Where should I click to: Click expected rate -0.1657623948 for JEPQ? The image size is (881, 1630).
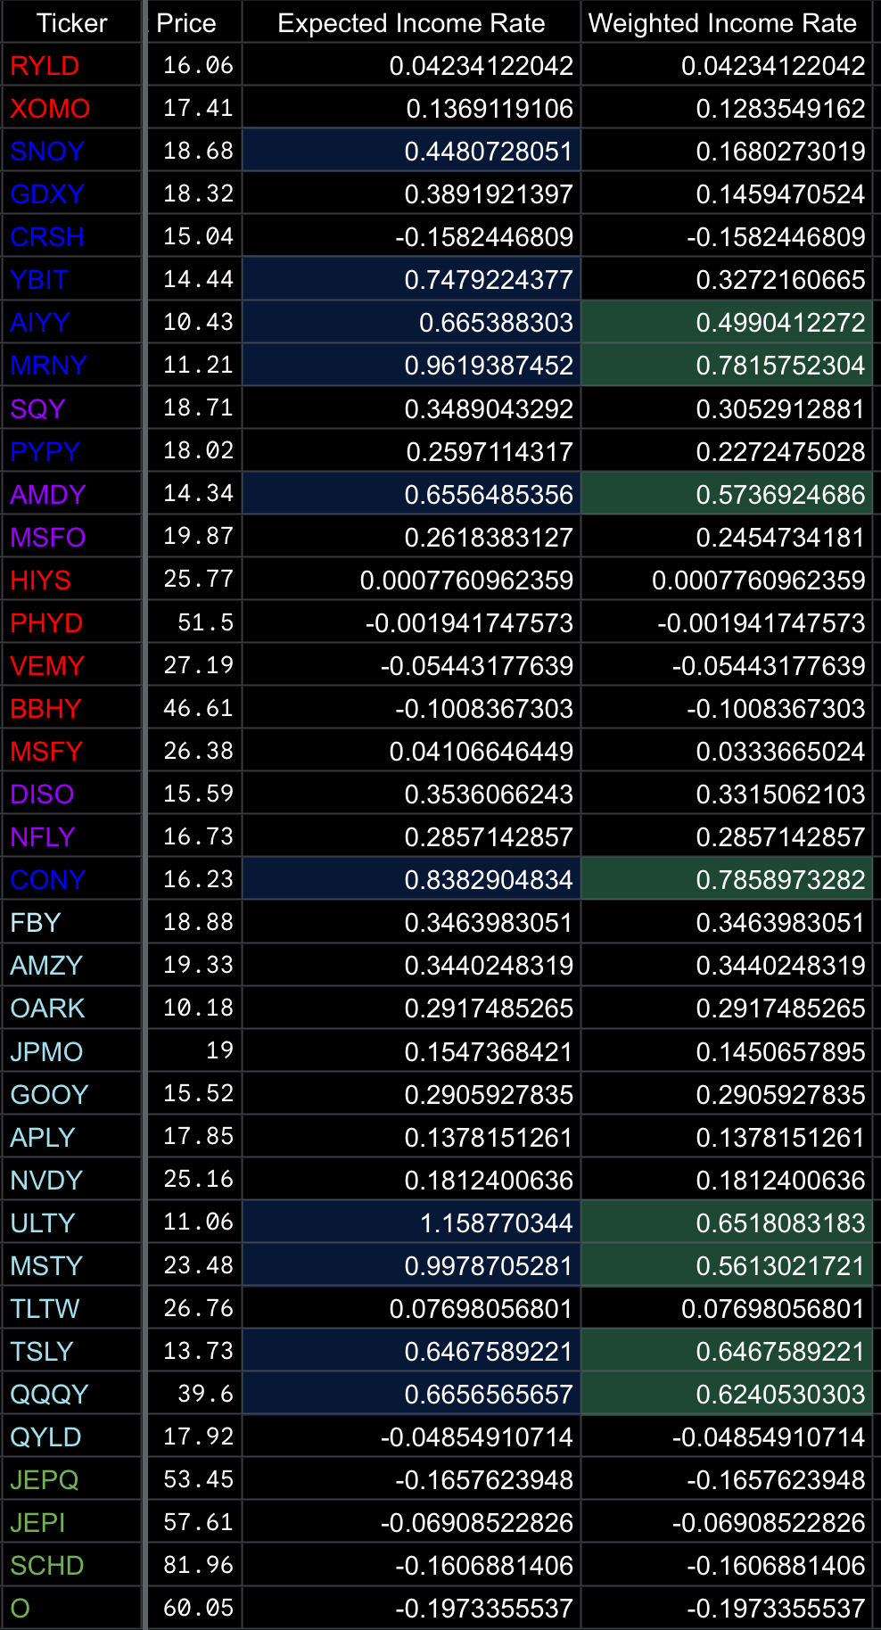click(x=411, y=1479)
